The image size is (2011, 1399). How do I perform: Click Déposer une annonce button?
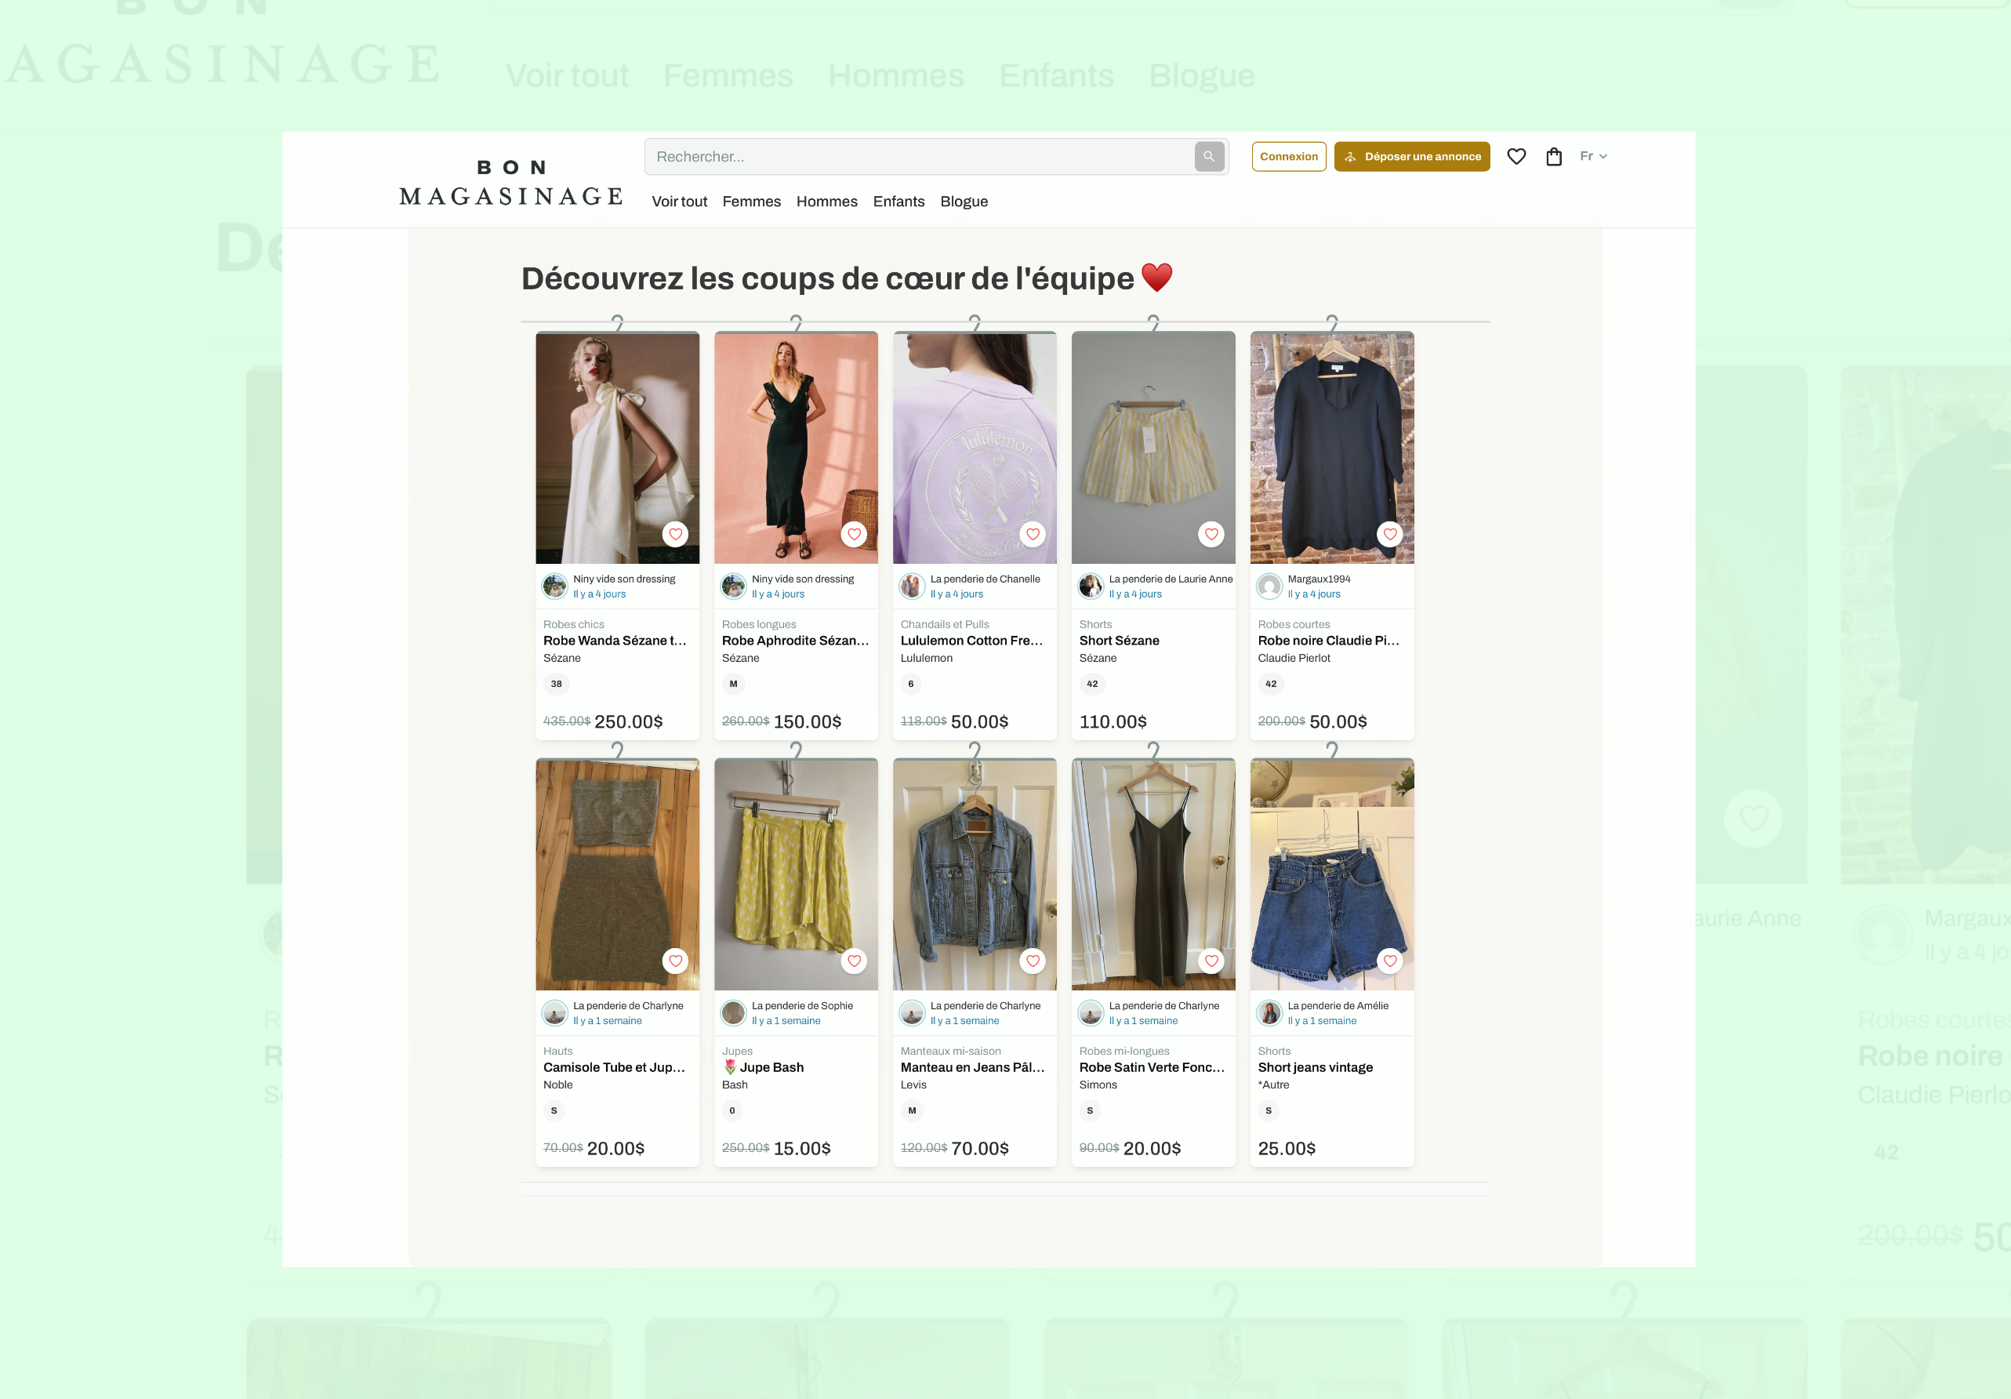tap(1411, 157)
